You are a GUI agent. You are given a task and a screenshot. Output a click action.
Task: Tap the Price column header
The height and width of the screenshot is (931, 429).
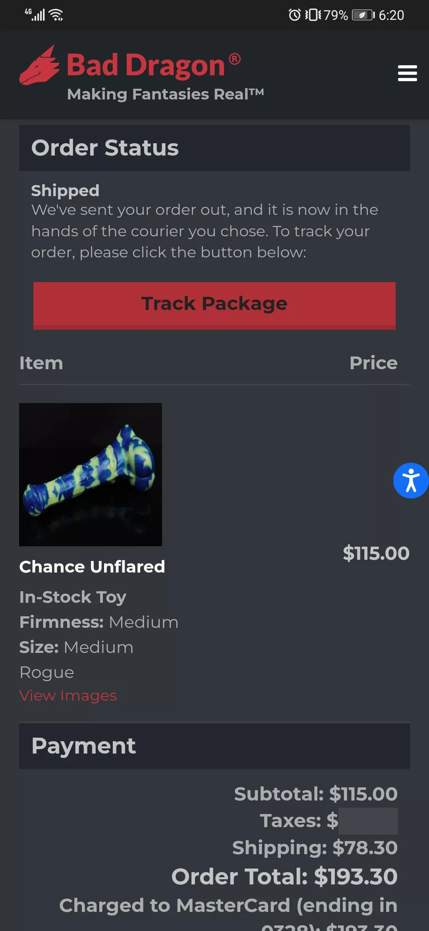[373, 363]
